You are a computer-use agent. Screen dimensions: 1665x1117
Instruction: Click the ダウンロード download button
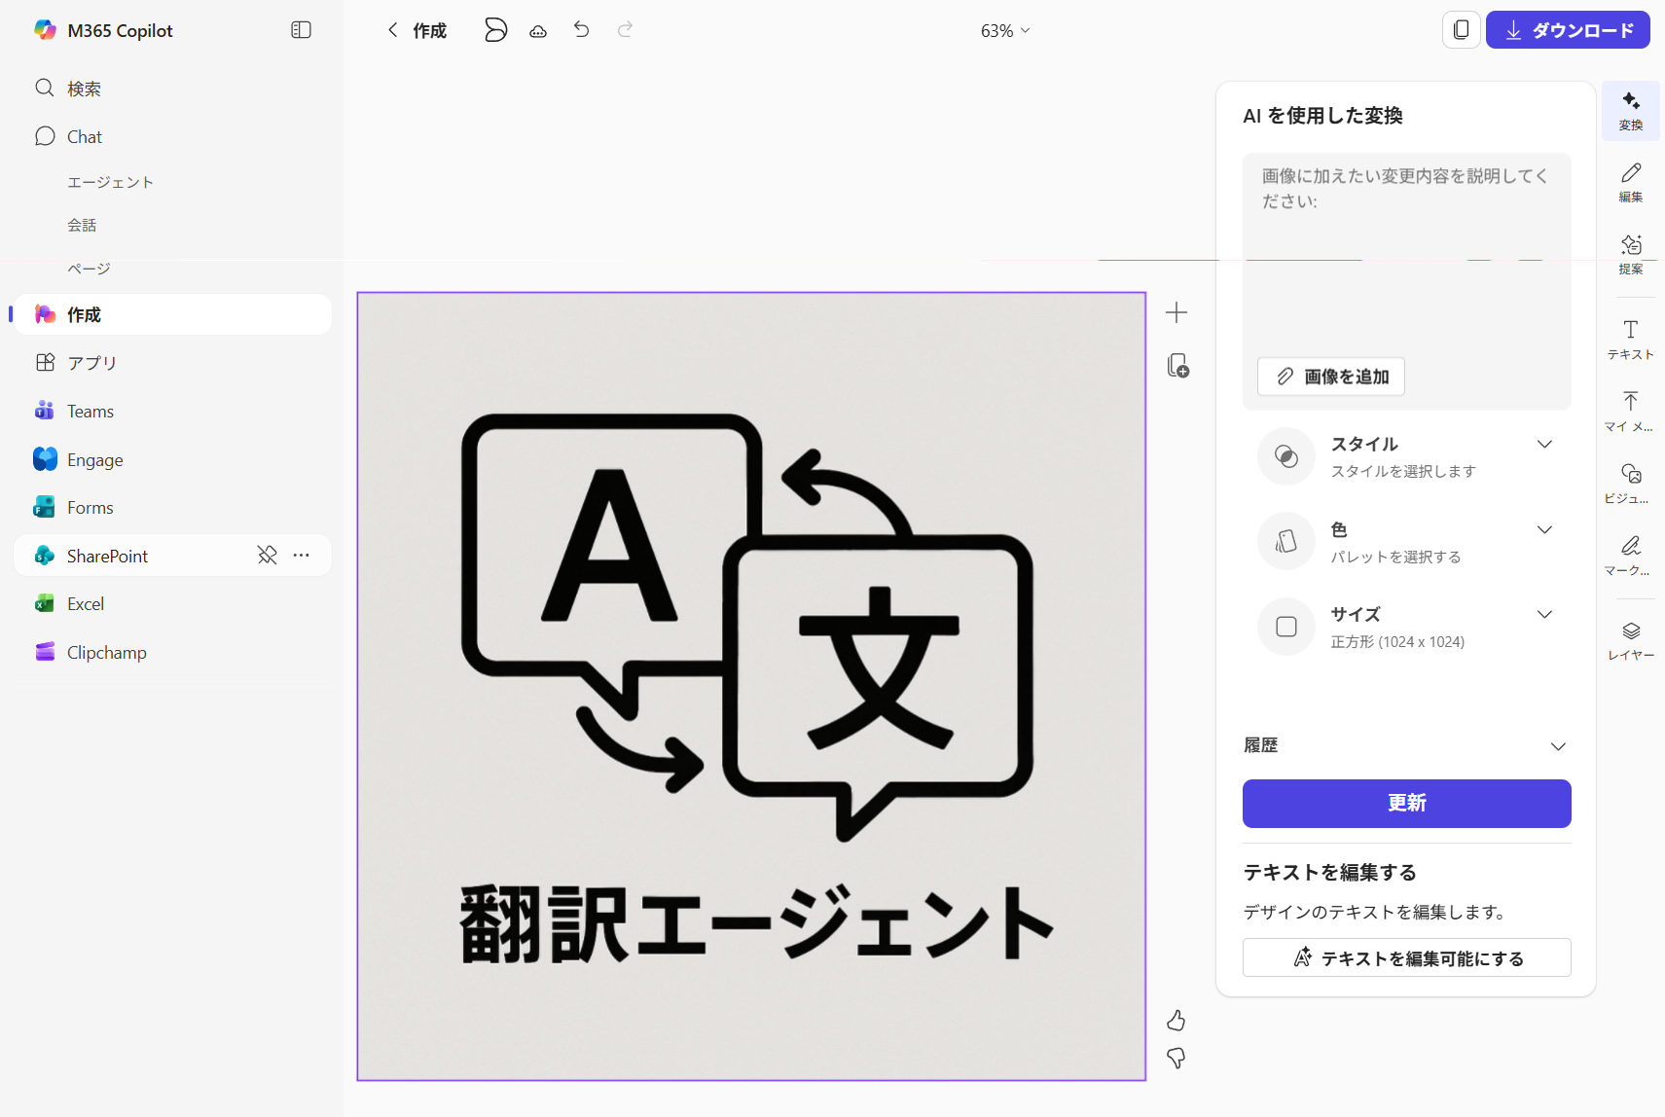pos(1567,30)
